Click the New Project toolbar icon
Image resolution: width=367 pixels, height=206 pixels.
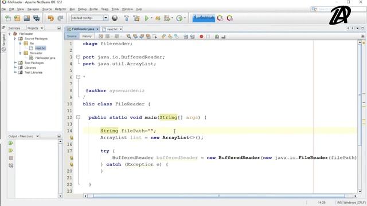click(x=17, y=18)
